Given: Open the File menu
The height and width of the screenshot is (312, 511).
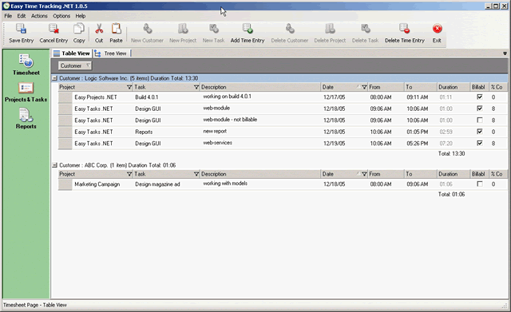Looking at the screenshot, I should pos(8,16).
